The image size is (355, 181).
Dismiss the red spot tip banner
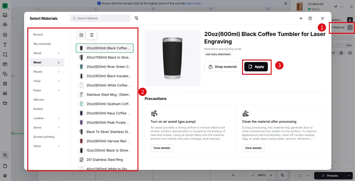[x=286, y=3]
